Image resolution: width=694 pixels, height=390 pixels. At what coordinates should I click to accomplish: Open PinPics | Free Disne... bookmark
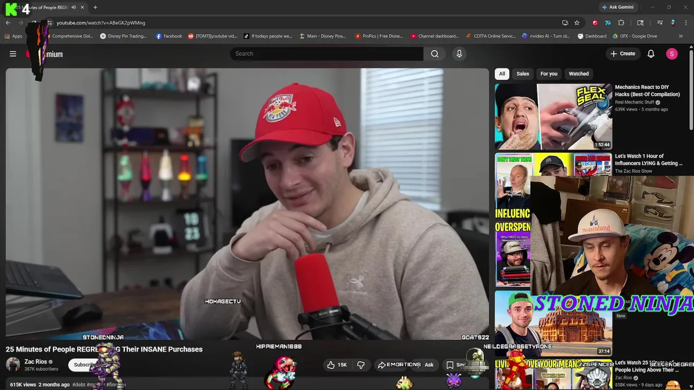click(x=379, y=36)
